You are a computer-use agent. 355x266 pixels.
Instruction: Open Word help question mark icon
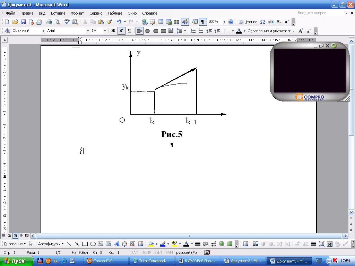point(231,22)
